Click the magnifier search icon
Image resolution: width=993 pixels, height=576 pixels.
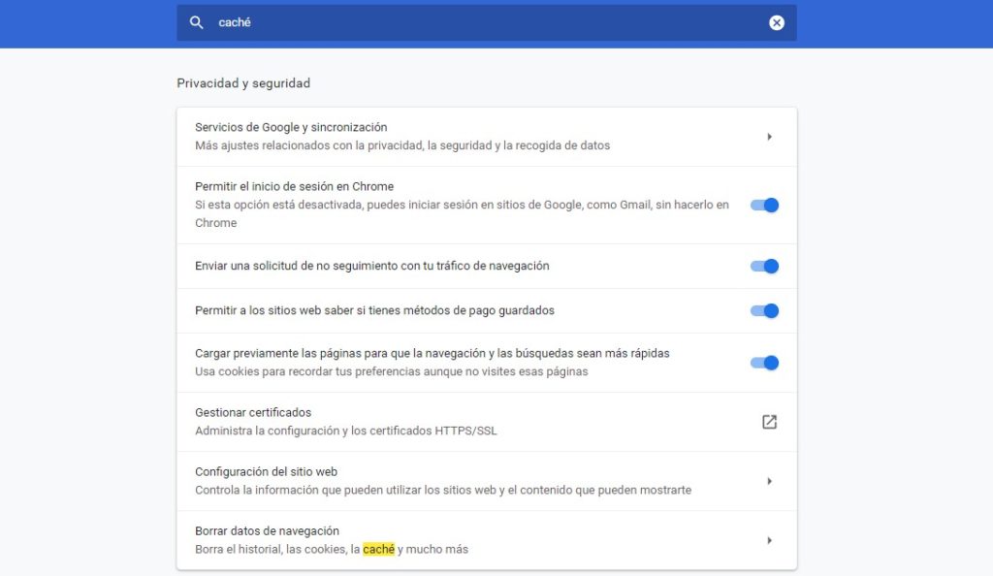pos(197,23)
